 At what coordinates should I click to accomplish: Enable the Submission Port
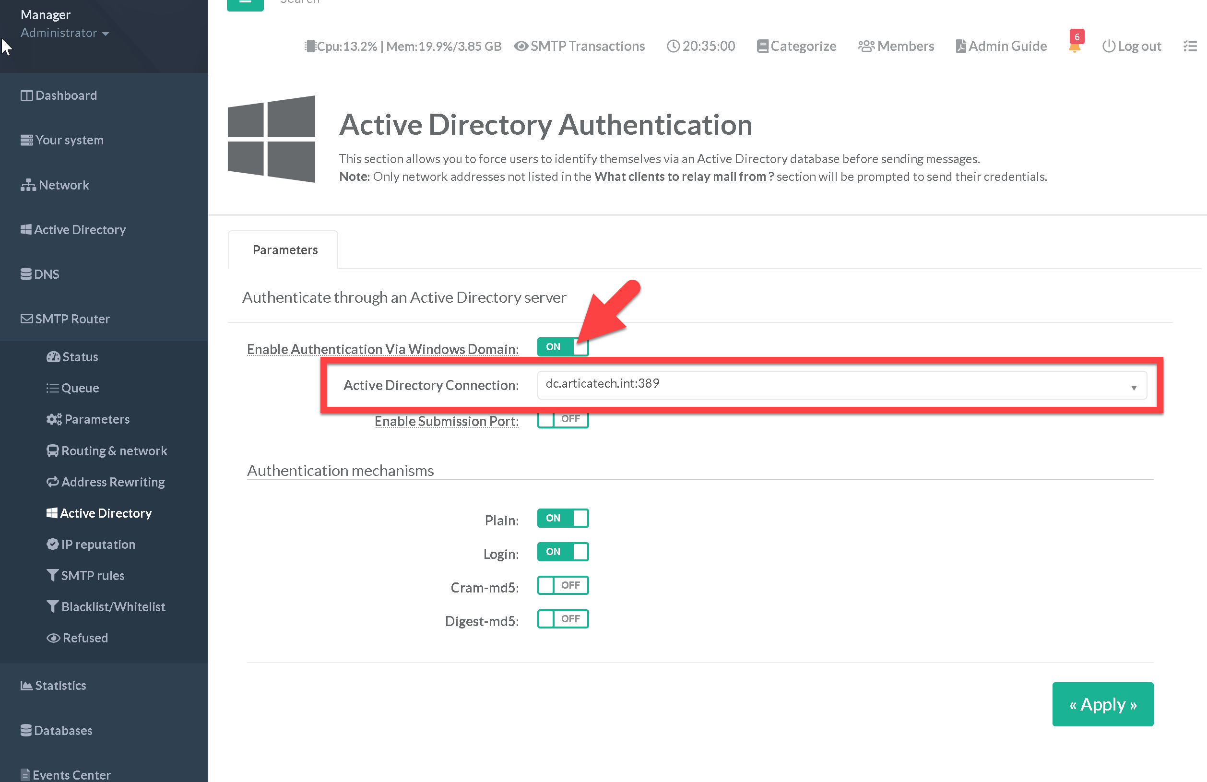click(x=562, y=419)
